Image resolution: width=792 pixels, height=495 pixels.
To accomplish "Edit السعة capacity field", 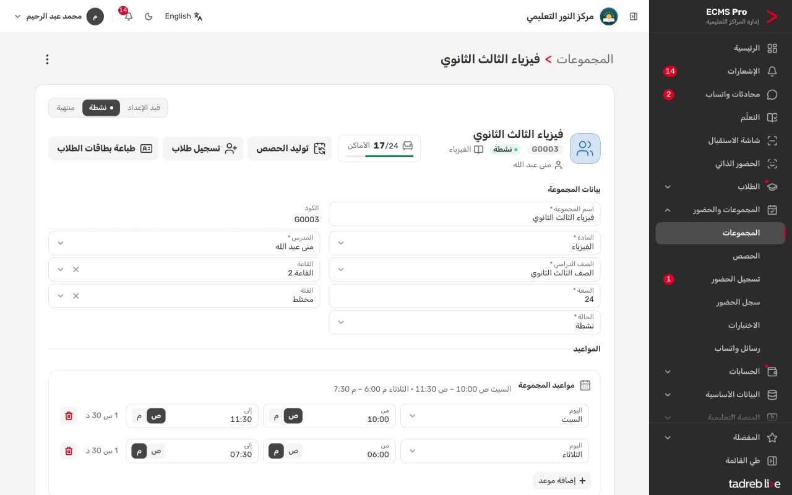I will pyautogui.click(x=465, y=296).
